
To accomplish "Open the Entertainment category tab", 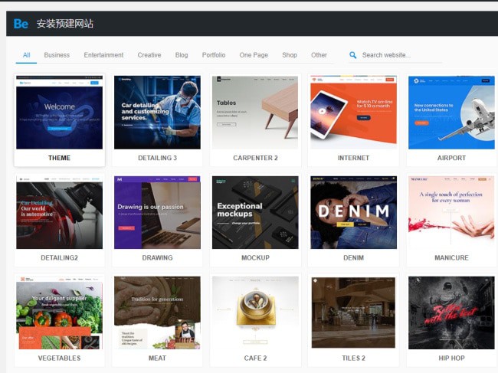I will tap(103, 55).
